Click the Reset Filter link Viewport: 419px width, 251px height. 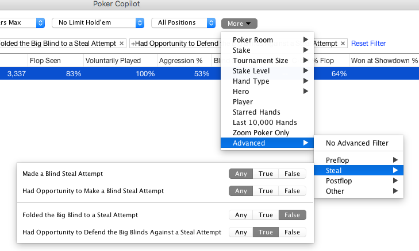click(x=368, y=44)
